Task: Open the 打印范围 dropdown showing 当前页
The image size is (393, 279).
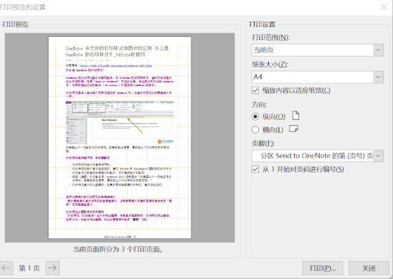Action: (x=317, y=50)
